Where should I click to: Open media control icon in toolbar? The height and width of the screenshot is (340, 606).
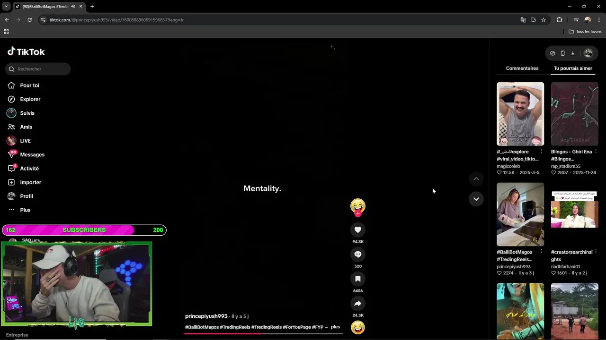[x=576, y=20]
